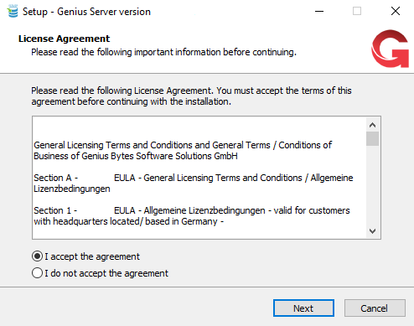Image resolution: width=414 pixels, height=326 pixels.
Task: Click the license scrollbar thumb
Action: point(372,138)
